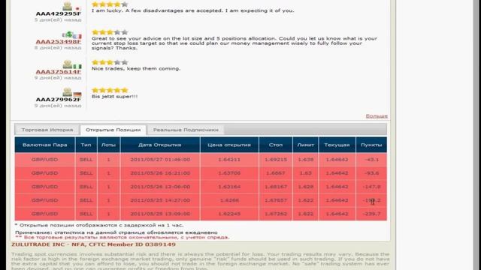Click review text 'Nice trades, keep them coming.'
This screenshot has height=270, width=481.
[136, 68]
